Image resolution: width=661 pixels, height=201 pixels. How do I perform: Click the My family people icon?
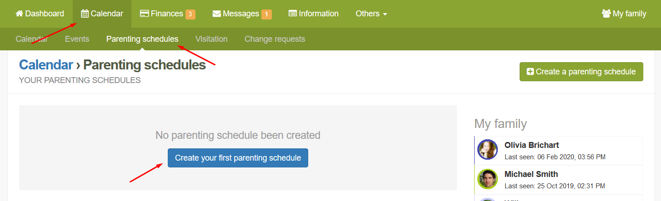click(x=606, y=14)
